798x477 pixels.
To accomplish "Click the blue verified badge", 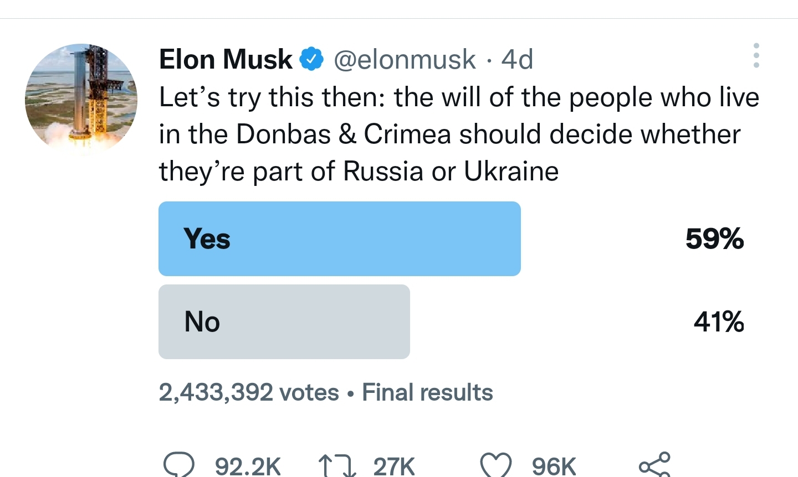I will coord(311,59).
